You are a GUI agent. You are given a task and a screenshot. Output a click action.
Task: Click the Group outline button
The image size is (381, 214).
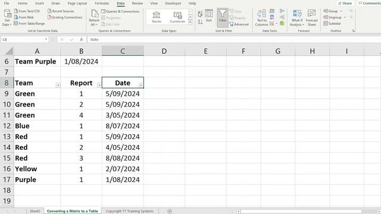click(331, 11)
